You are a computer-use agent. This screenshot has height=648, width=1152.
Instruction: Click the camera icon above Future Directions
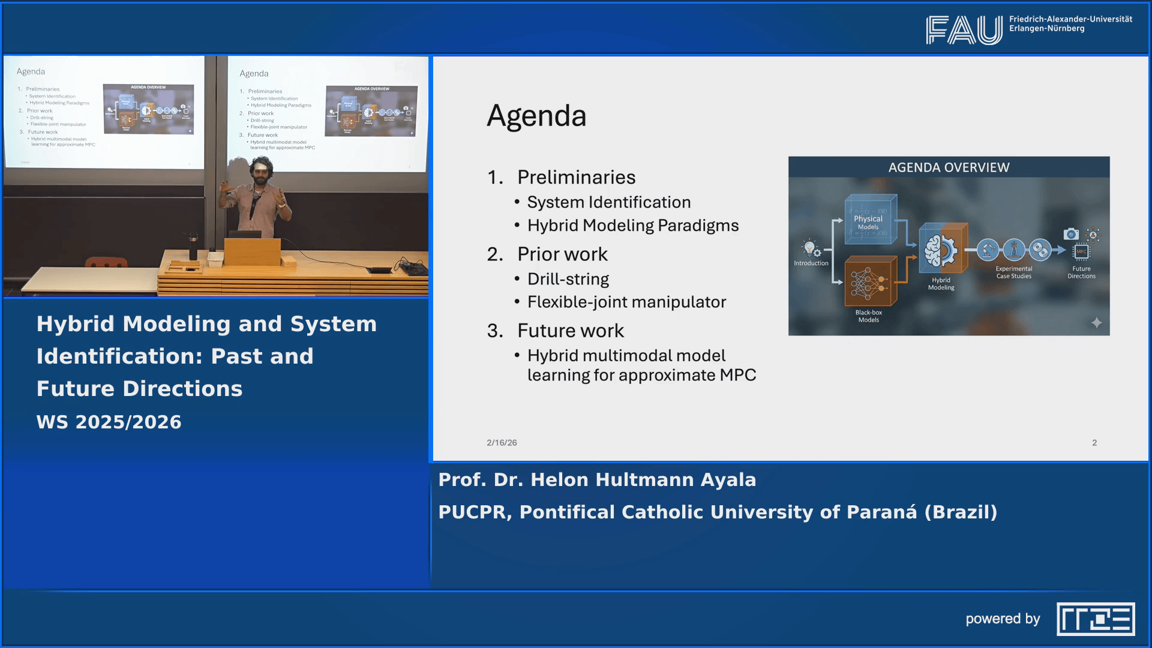pos(1071,234)
